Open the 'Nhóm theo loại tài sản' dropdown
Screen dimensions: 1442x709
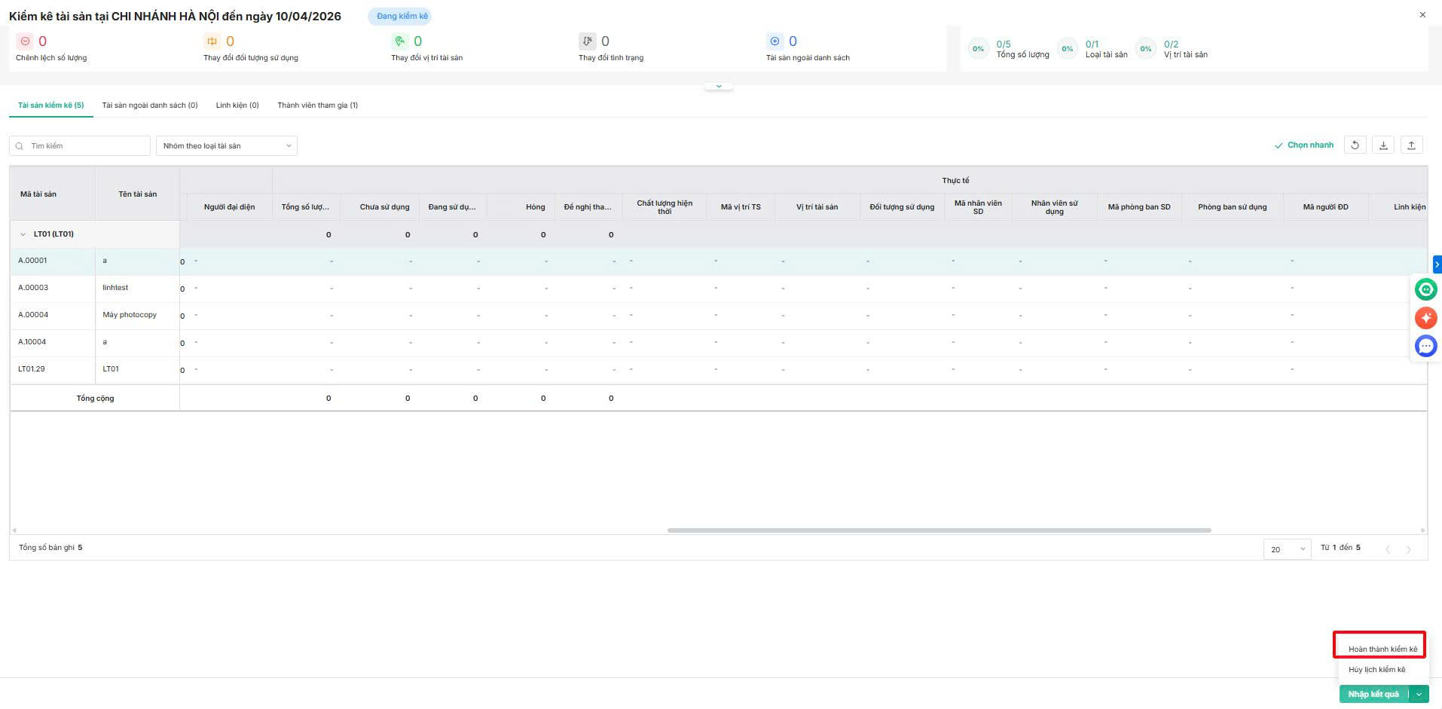tap(226, 146)
